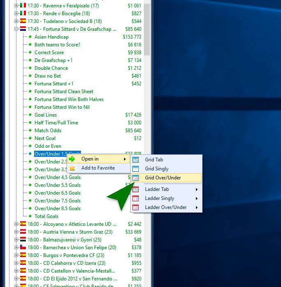Expand the Rende v Bisceglie node

pos(16,14)
